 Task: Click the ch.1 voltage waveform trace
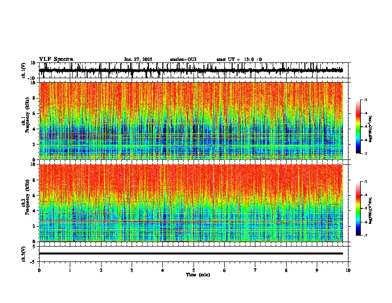click(191, 70)
